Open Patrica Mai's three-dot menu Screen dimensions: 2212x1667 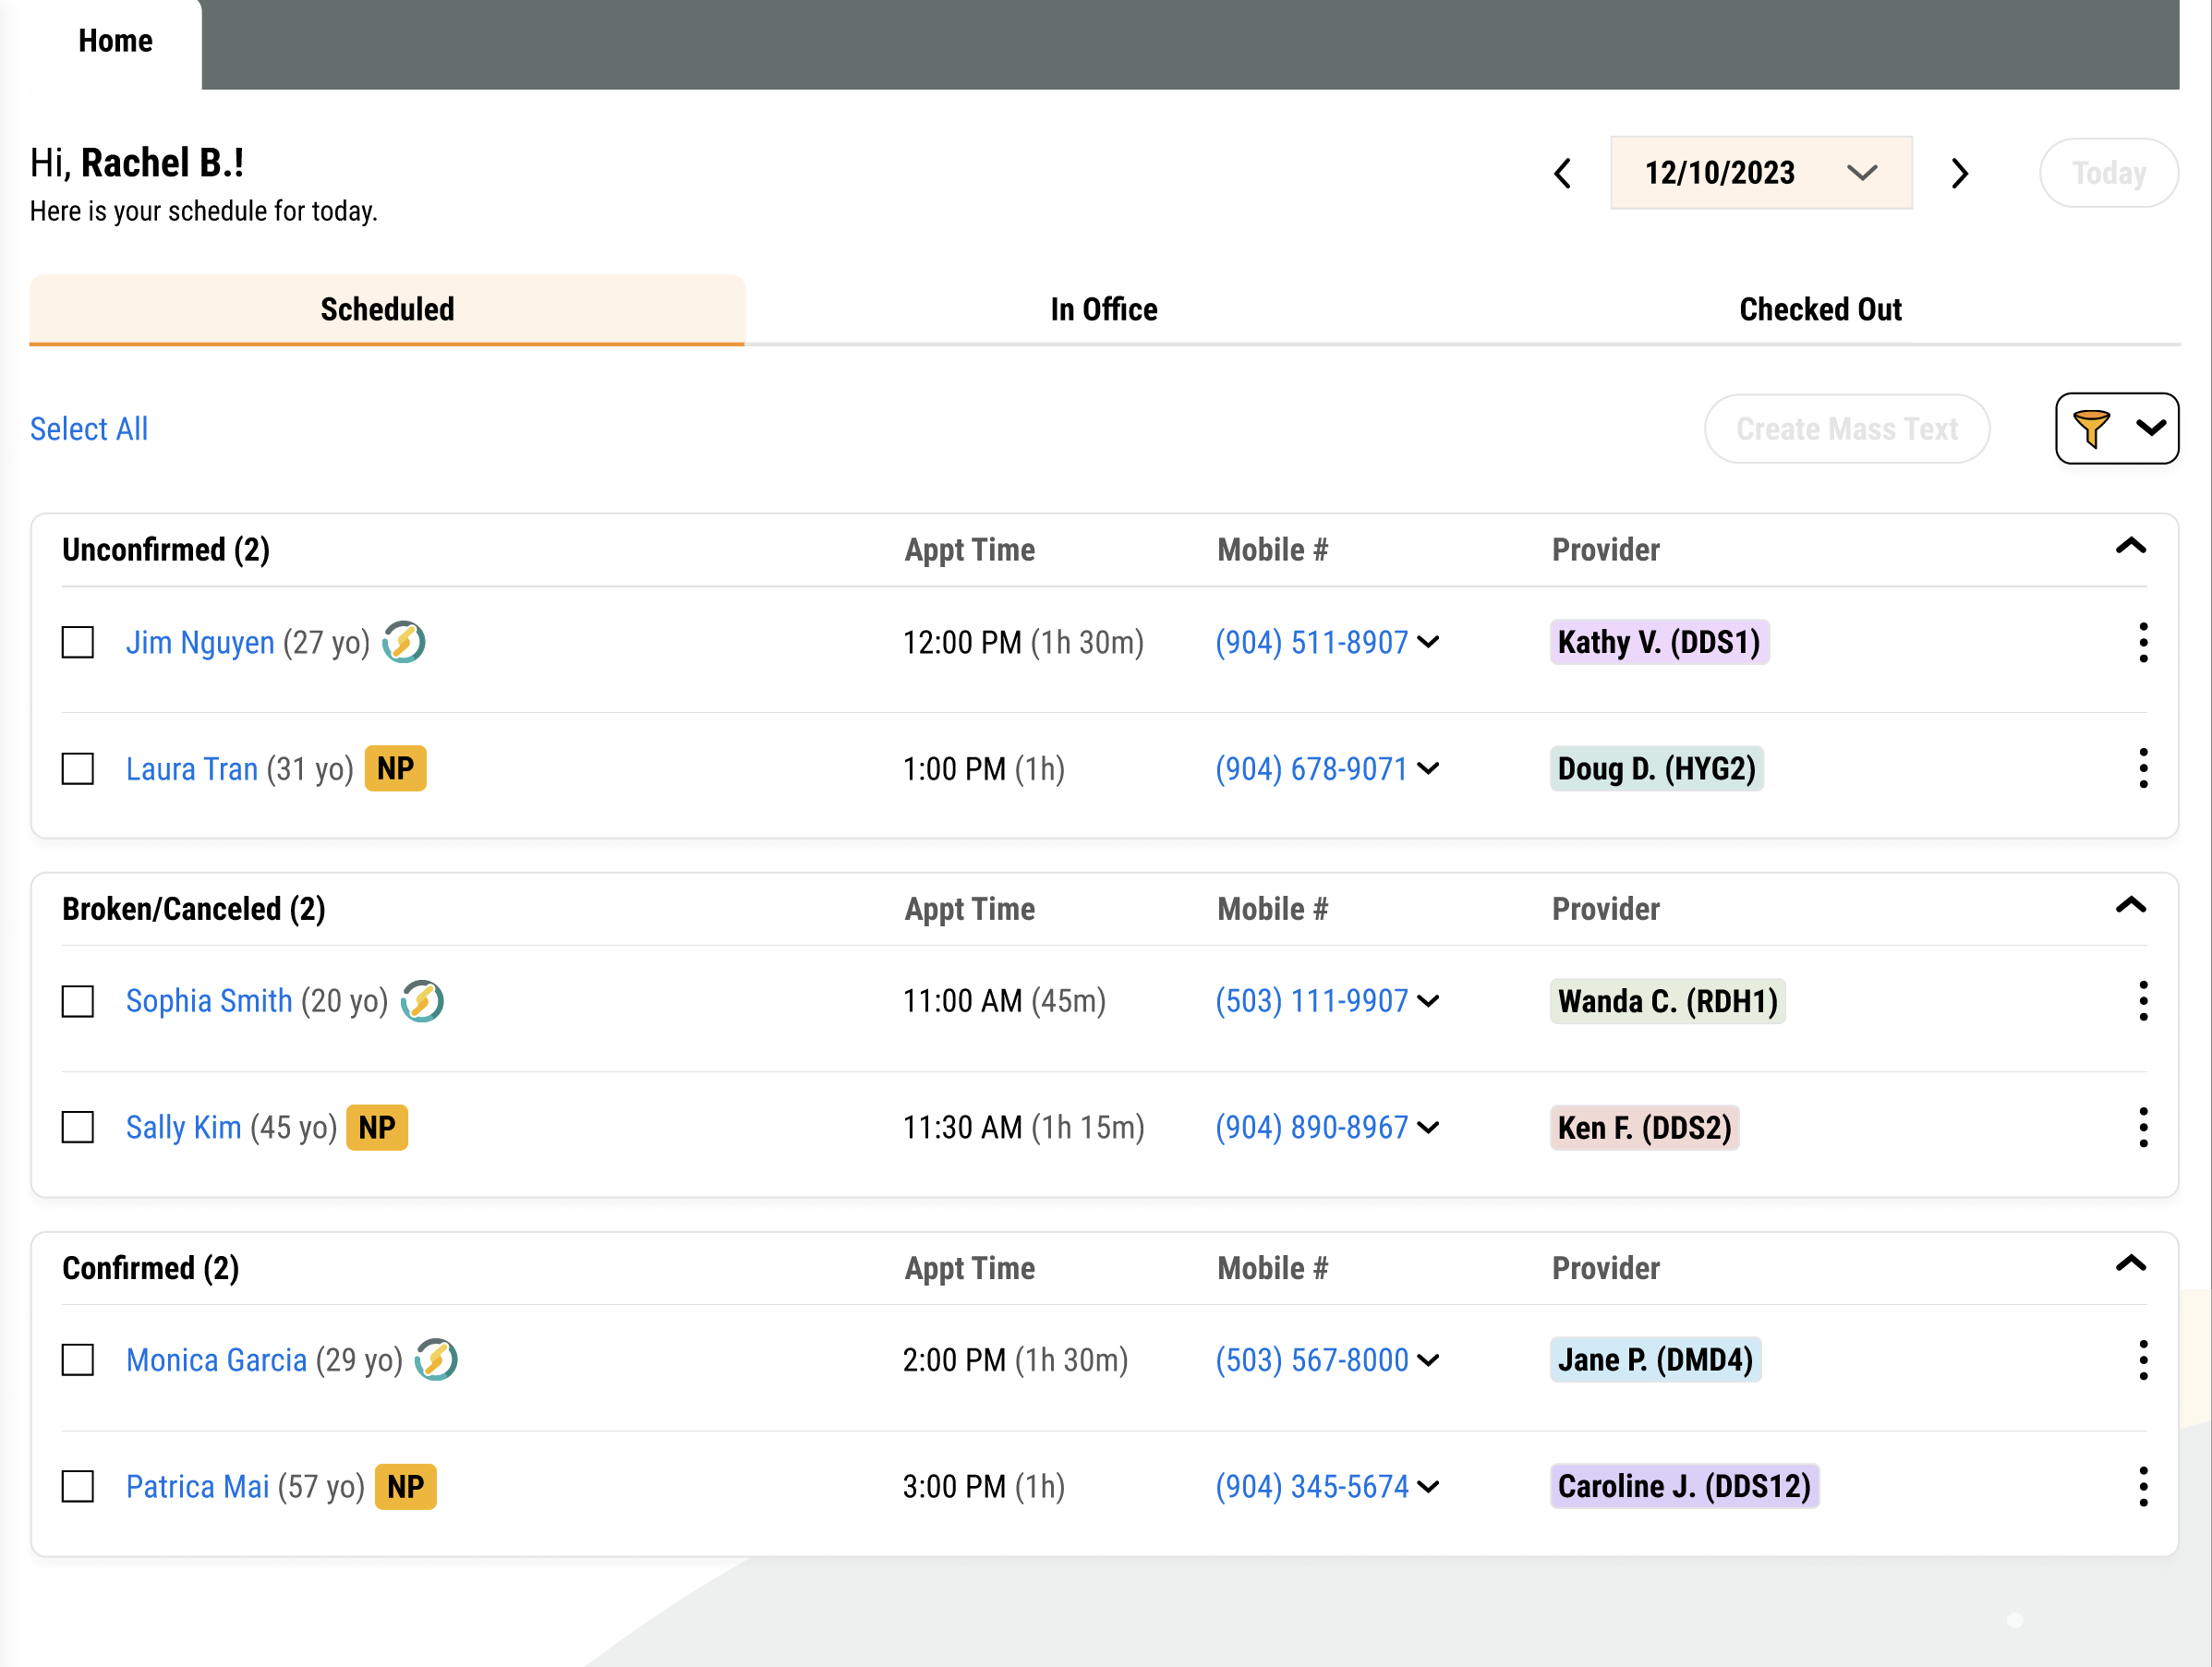pos(2142,1486)
